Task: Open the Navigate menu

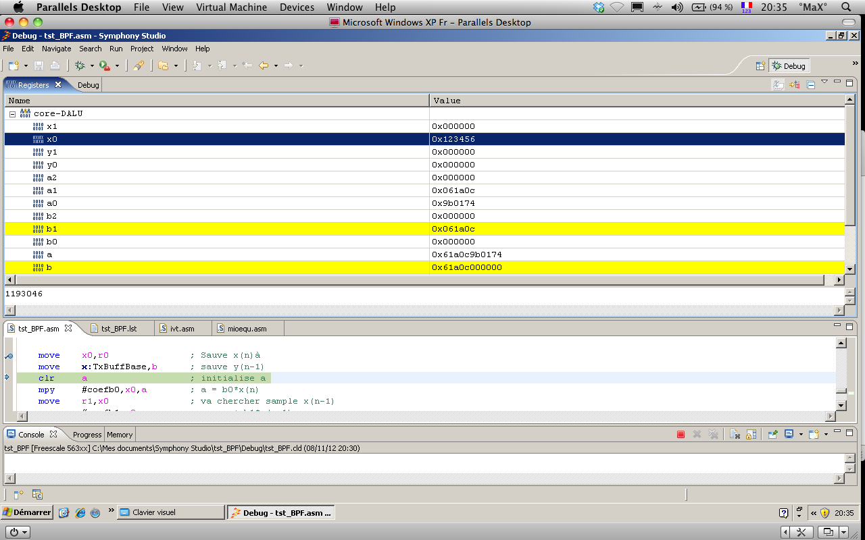Action: coord(56,49)
